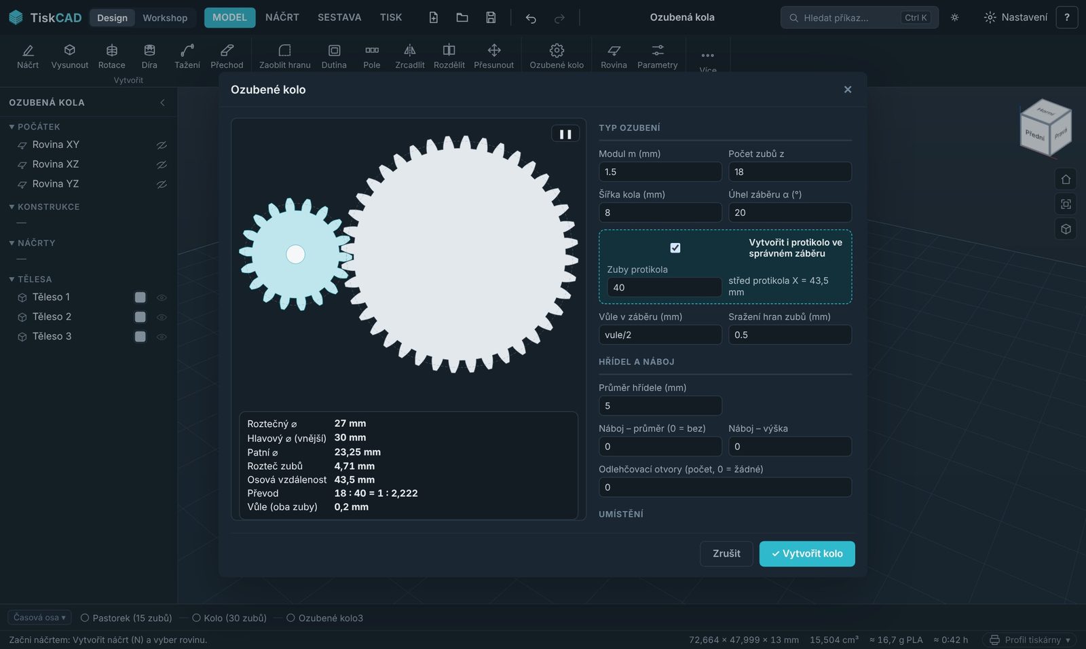Save the document with the disk icon
This screenshot has height=649, width=1086.
tap(491, 18)
